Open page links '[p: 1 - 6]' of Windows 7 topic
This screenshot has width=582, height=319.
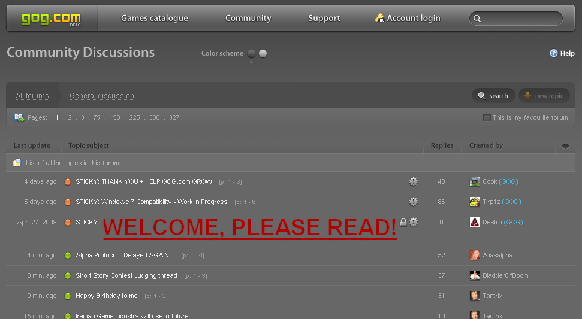[x=246, y=202]
